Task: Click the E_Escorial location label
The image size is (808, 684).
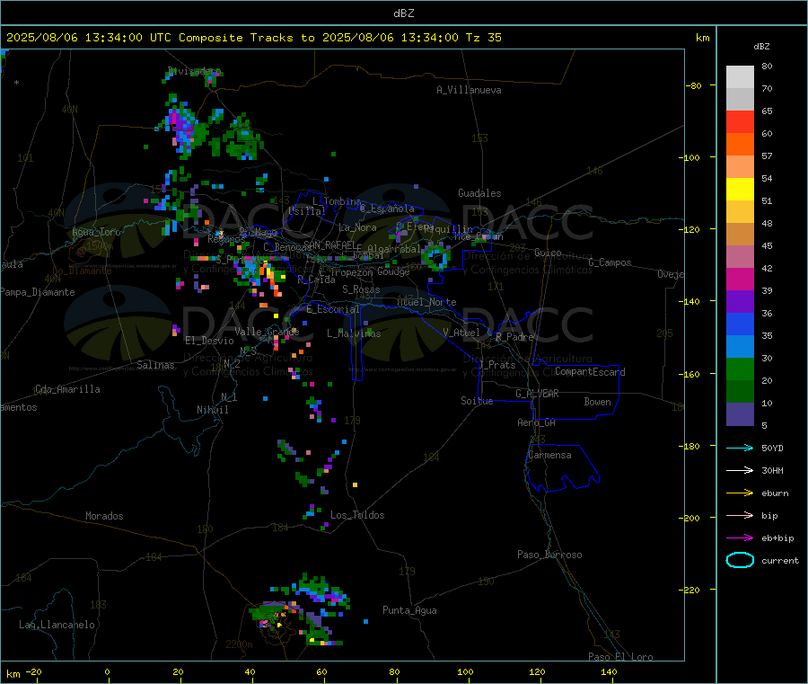Action: (333, 309)
